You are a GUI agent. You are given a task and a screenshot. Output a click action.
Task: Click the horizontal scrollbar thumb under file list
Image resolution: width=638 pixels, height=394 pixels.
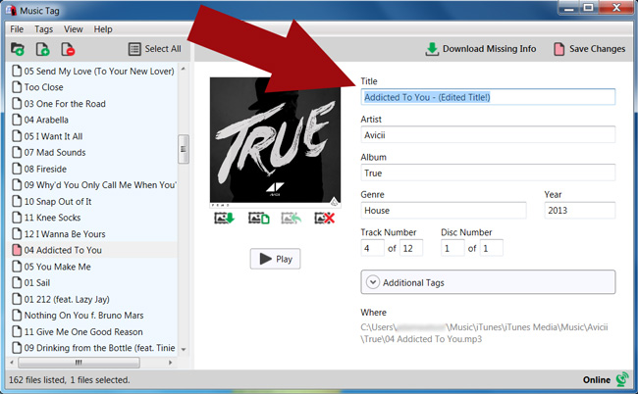[79, 362]
